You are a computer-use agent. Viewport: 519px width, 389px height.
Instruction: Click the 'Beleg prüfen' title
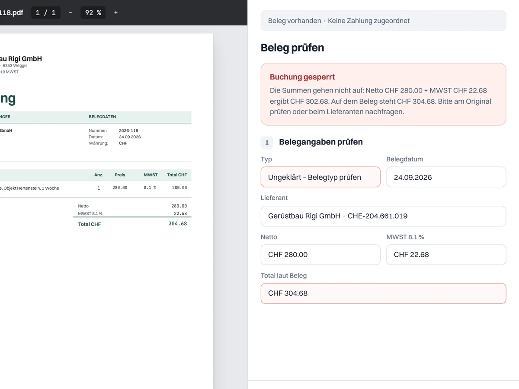click(x=292, y=48)
